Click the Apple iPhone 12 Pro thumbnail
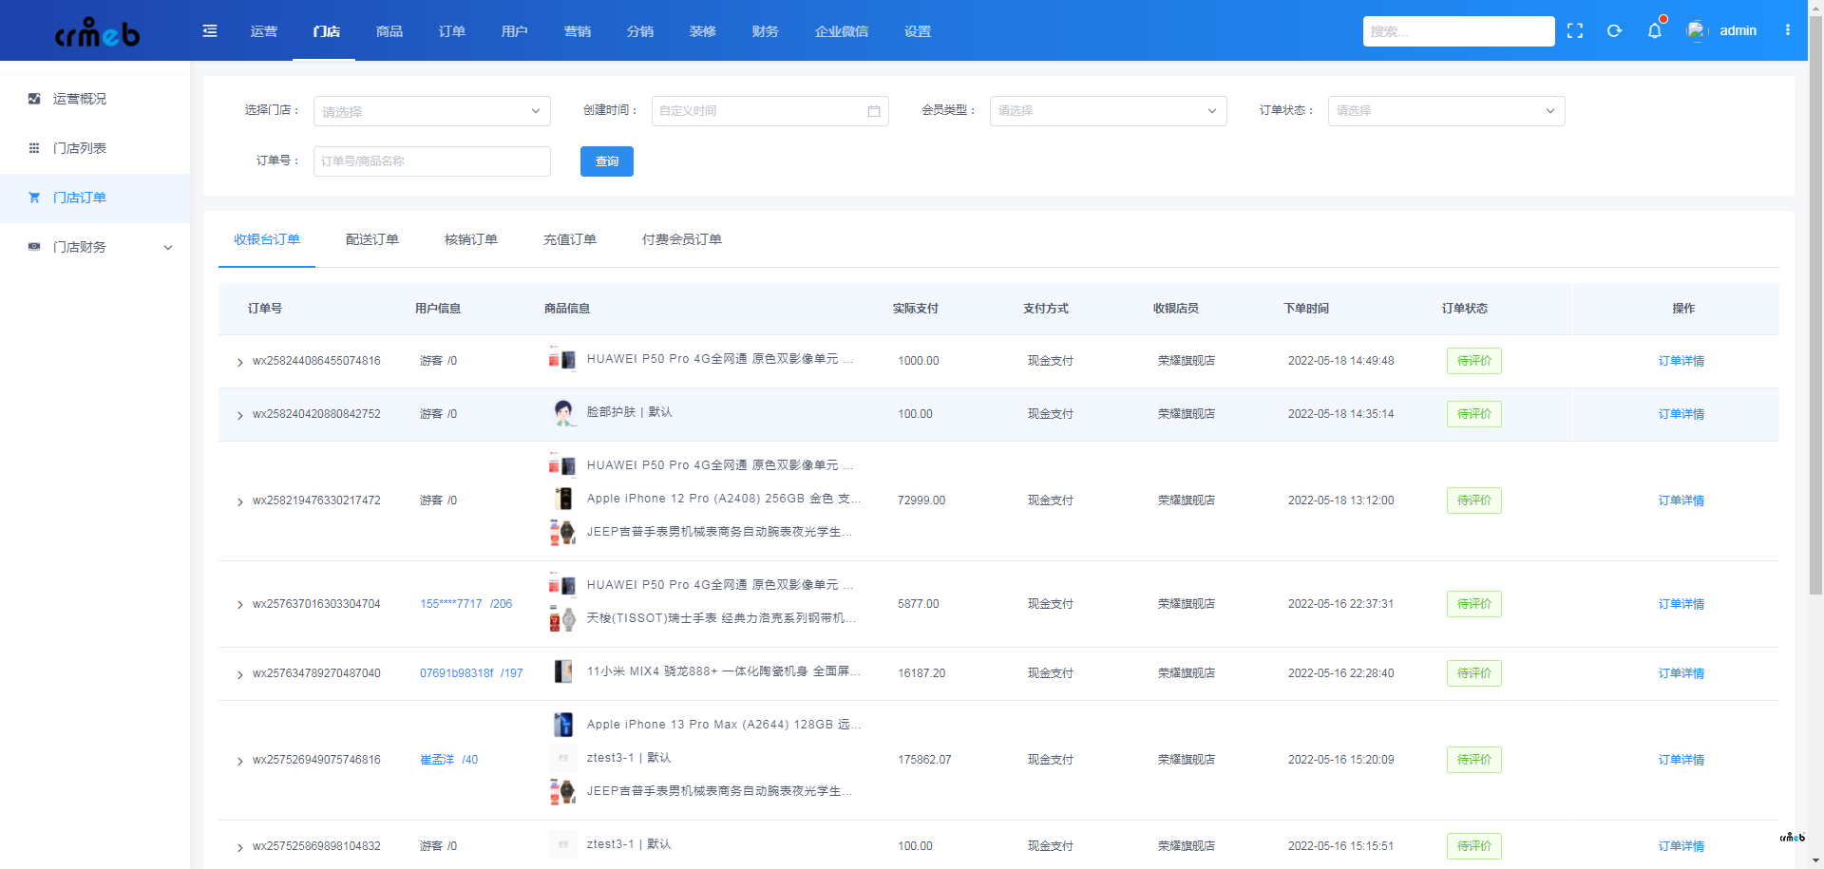 tap(563, 499)
